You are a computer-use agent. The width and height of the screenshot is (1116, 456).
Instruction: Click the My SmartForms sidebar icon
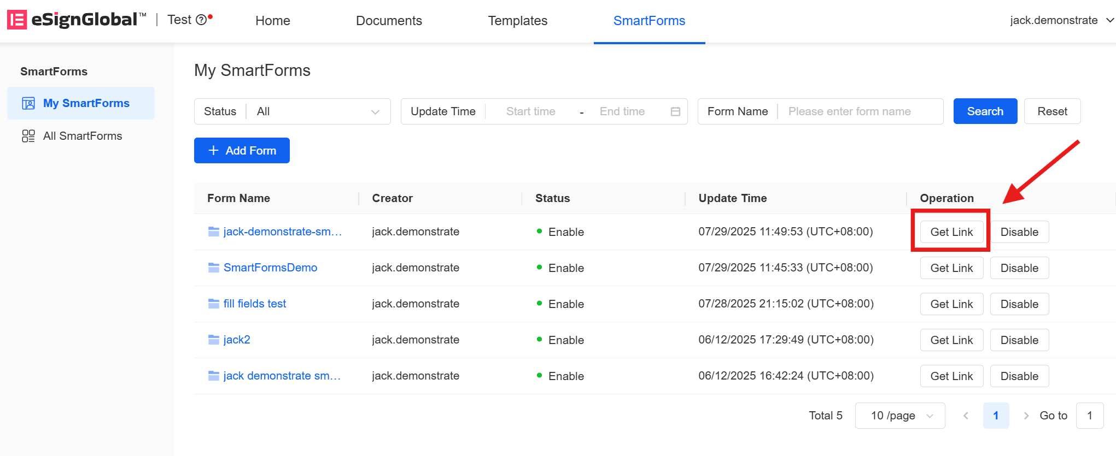click(x=28, y=103)
